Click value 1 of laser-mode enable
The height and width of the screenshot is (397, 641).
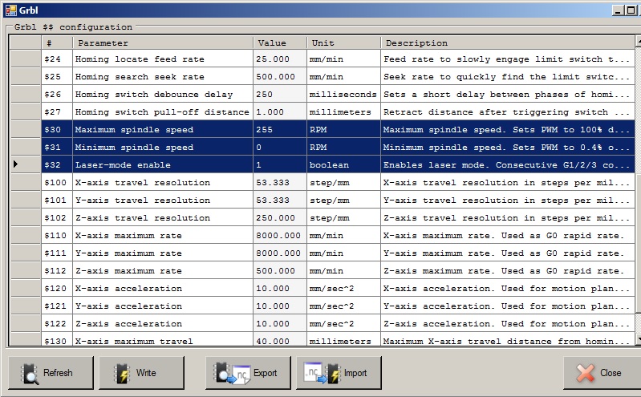pos(280,164)
